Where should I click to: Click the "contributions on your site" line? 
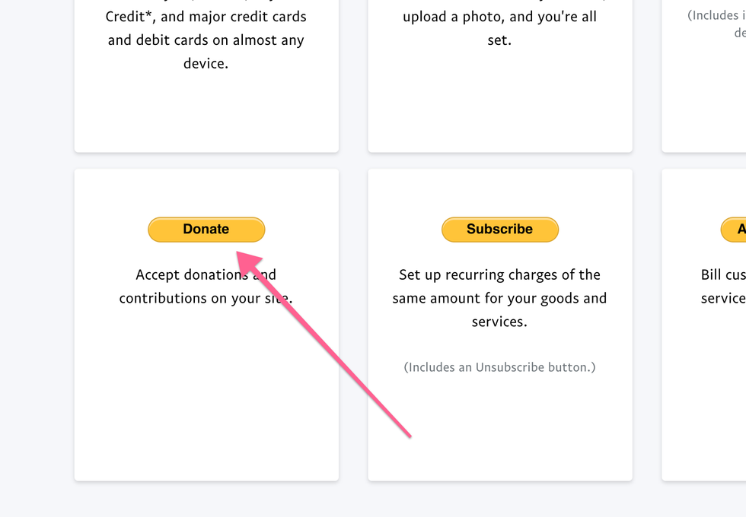[206, 298]
